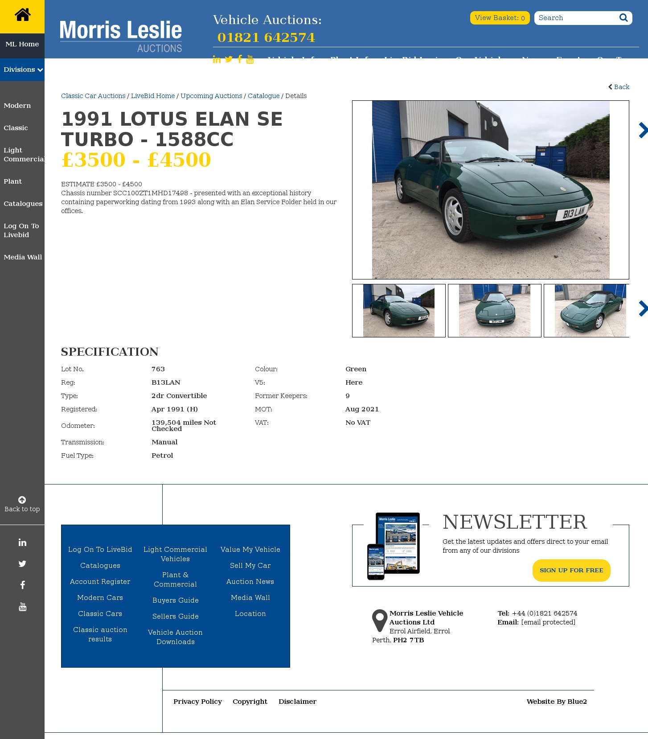Open YouTube icon in header
Screen dimensions: 648x739
(x=250, y=59)
